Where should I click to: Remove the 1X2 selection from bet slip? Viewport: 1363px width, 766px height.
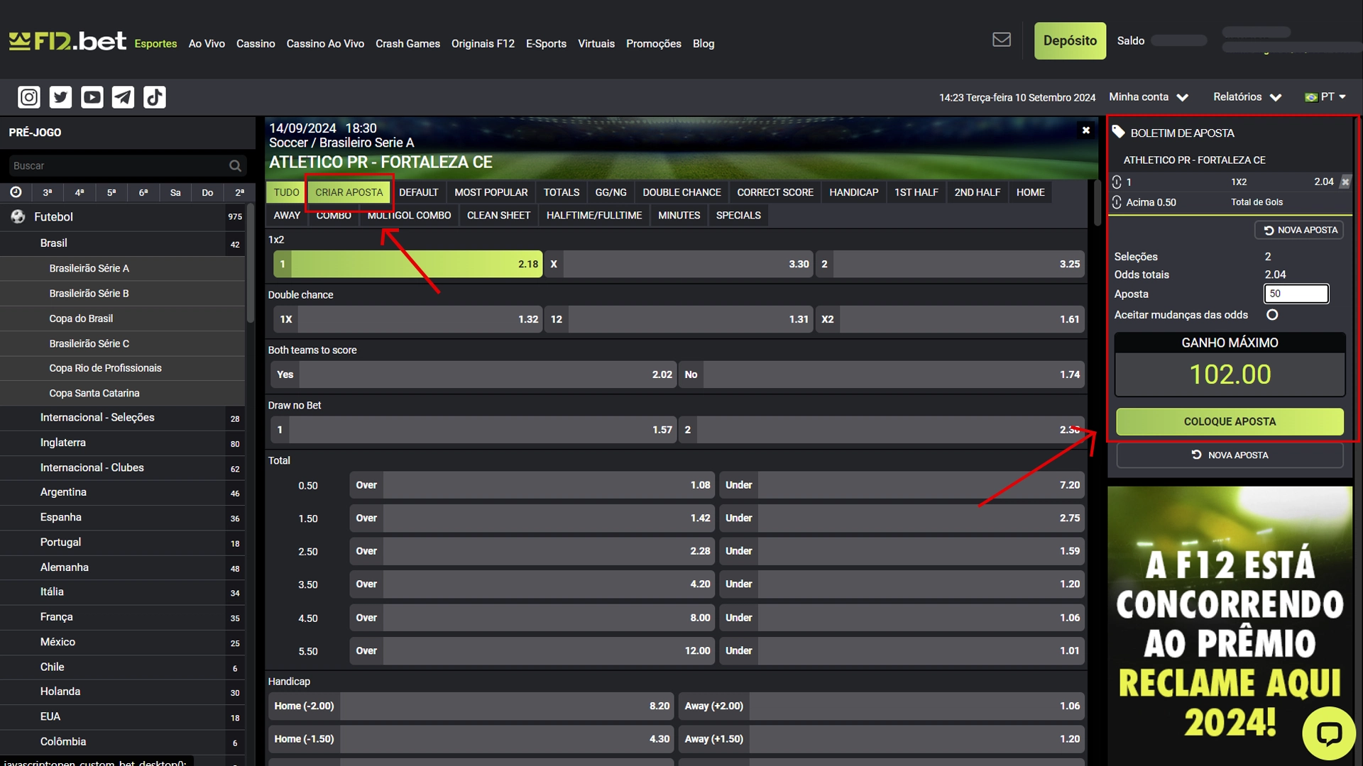coord(1345,182)
